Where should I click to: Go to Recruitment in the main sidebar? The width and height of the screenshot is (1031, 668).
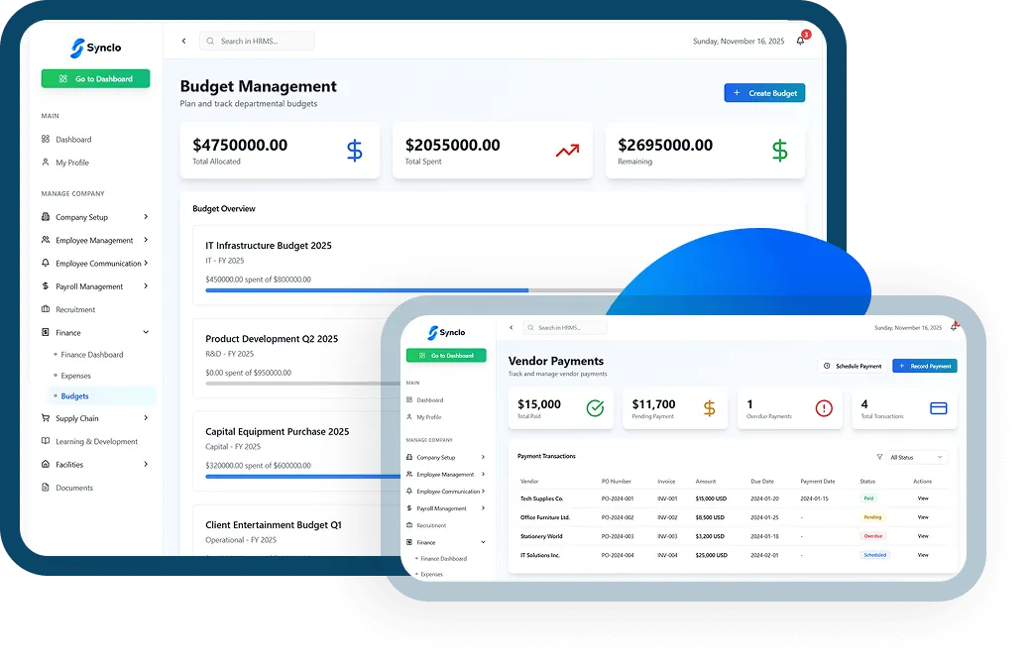click(75, 309)
